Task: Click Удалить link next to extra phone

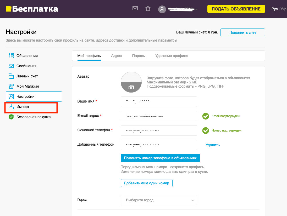Action: [213, 145]
